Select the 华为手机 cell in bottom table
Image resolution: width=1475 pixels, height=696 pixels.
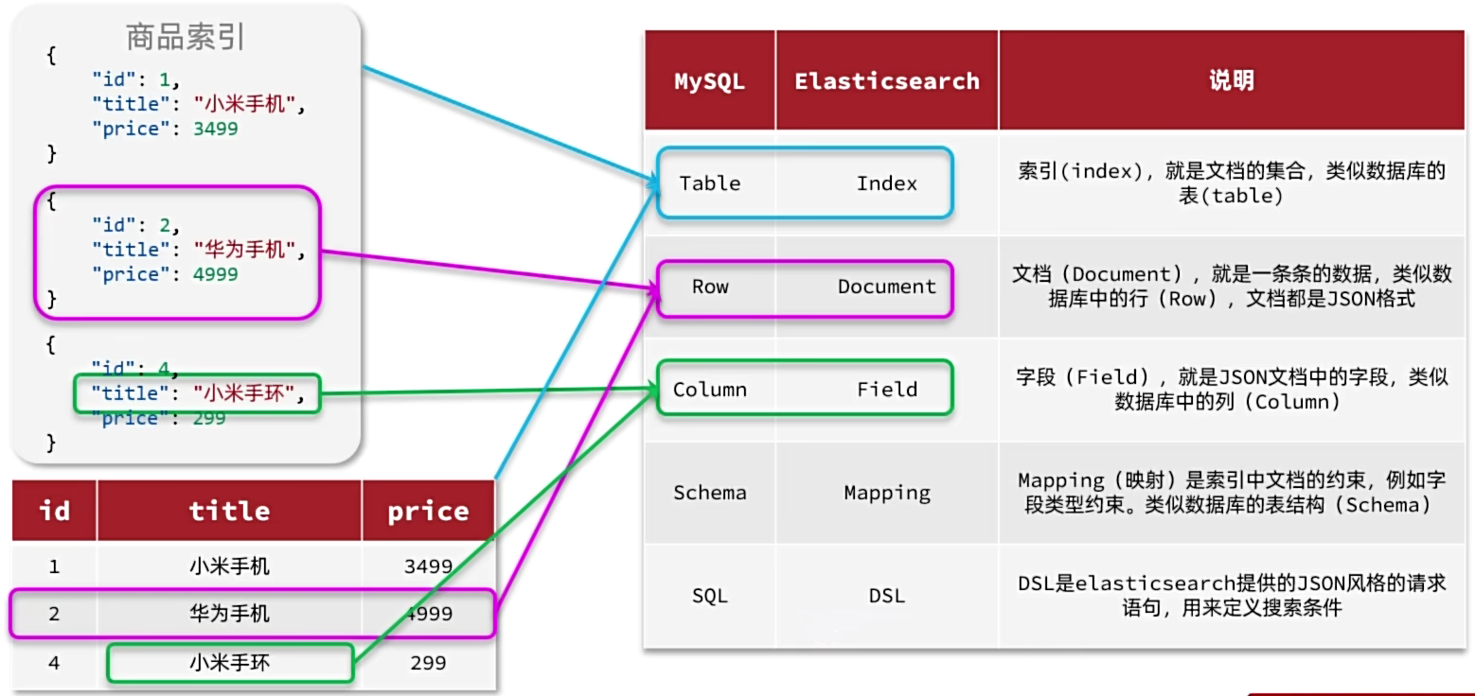229,614
